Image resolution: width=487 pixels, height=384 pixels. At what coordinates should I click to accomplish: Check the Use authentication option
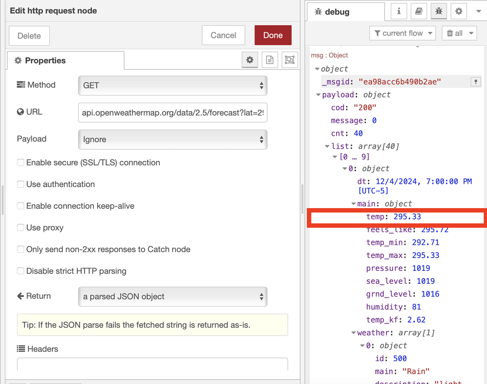pyautogui.click(x=20, y=184)
